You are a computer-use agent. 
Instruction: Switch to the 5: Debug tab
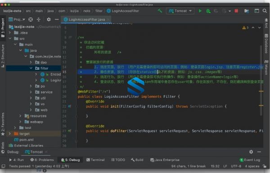pos(70,160)
